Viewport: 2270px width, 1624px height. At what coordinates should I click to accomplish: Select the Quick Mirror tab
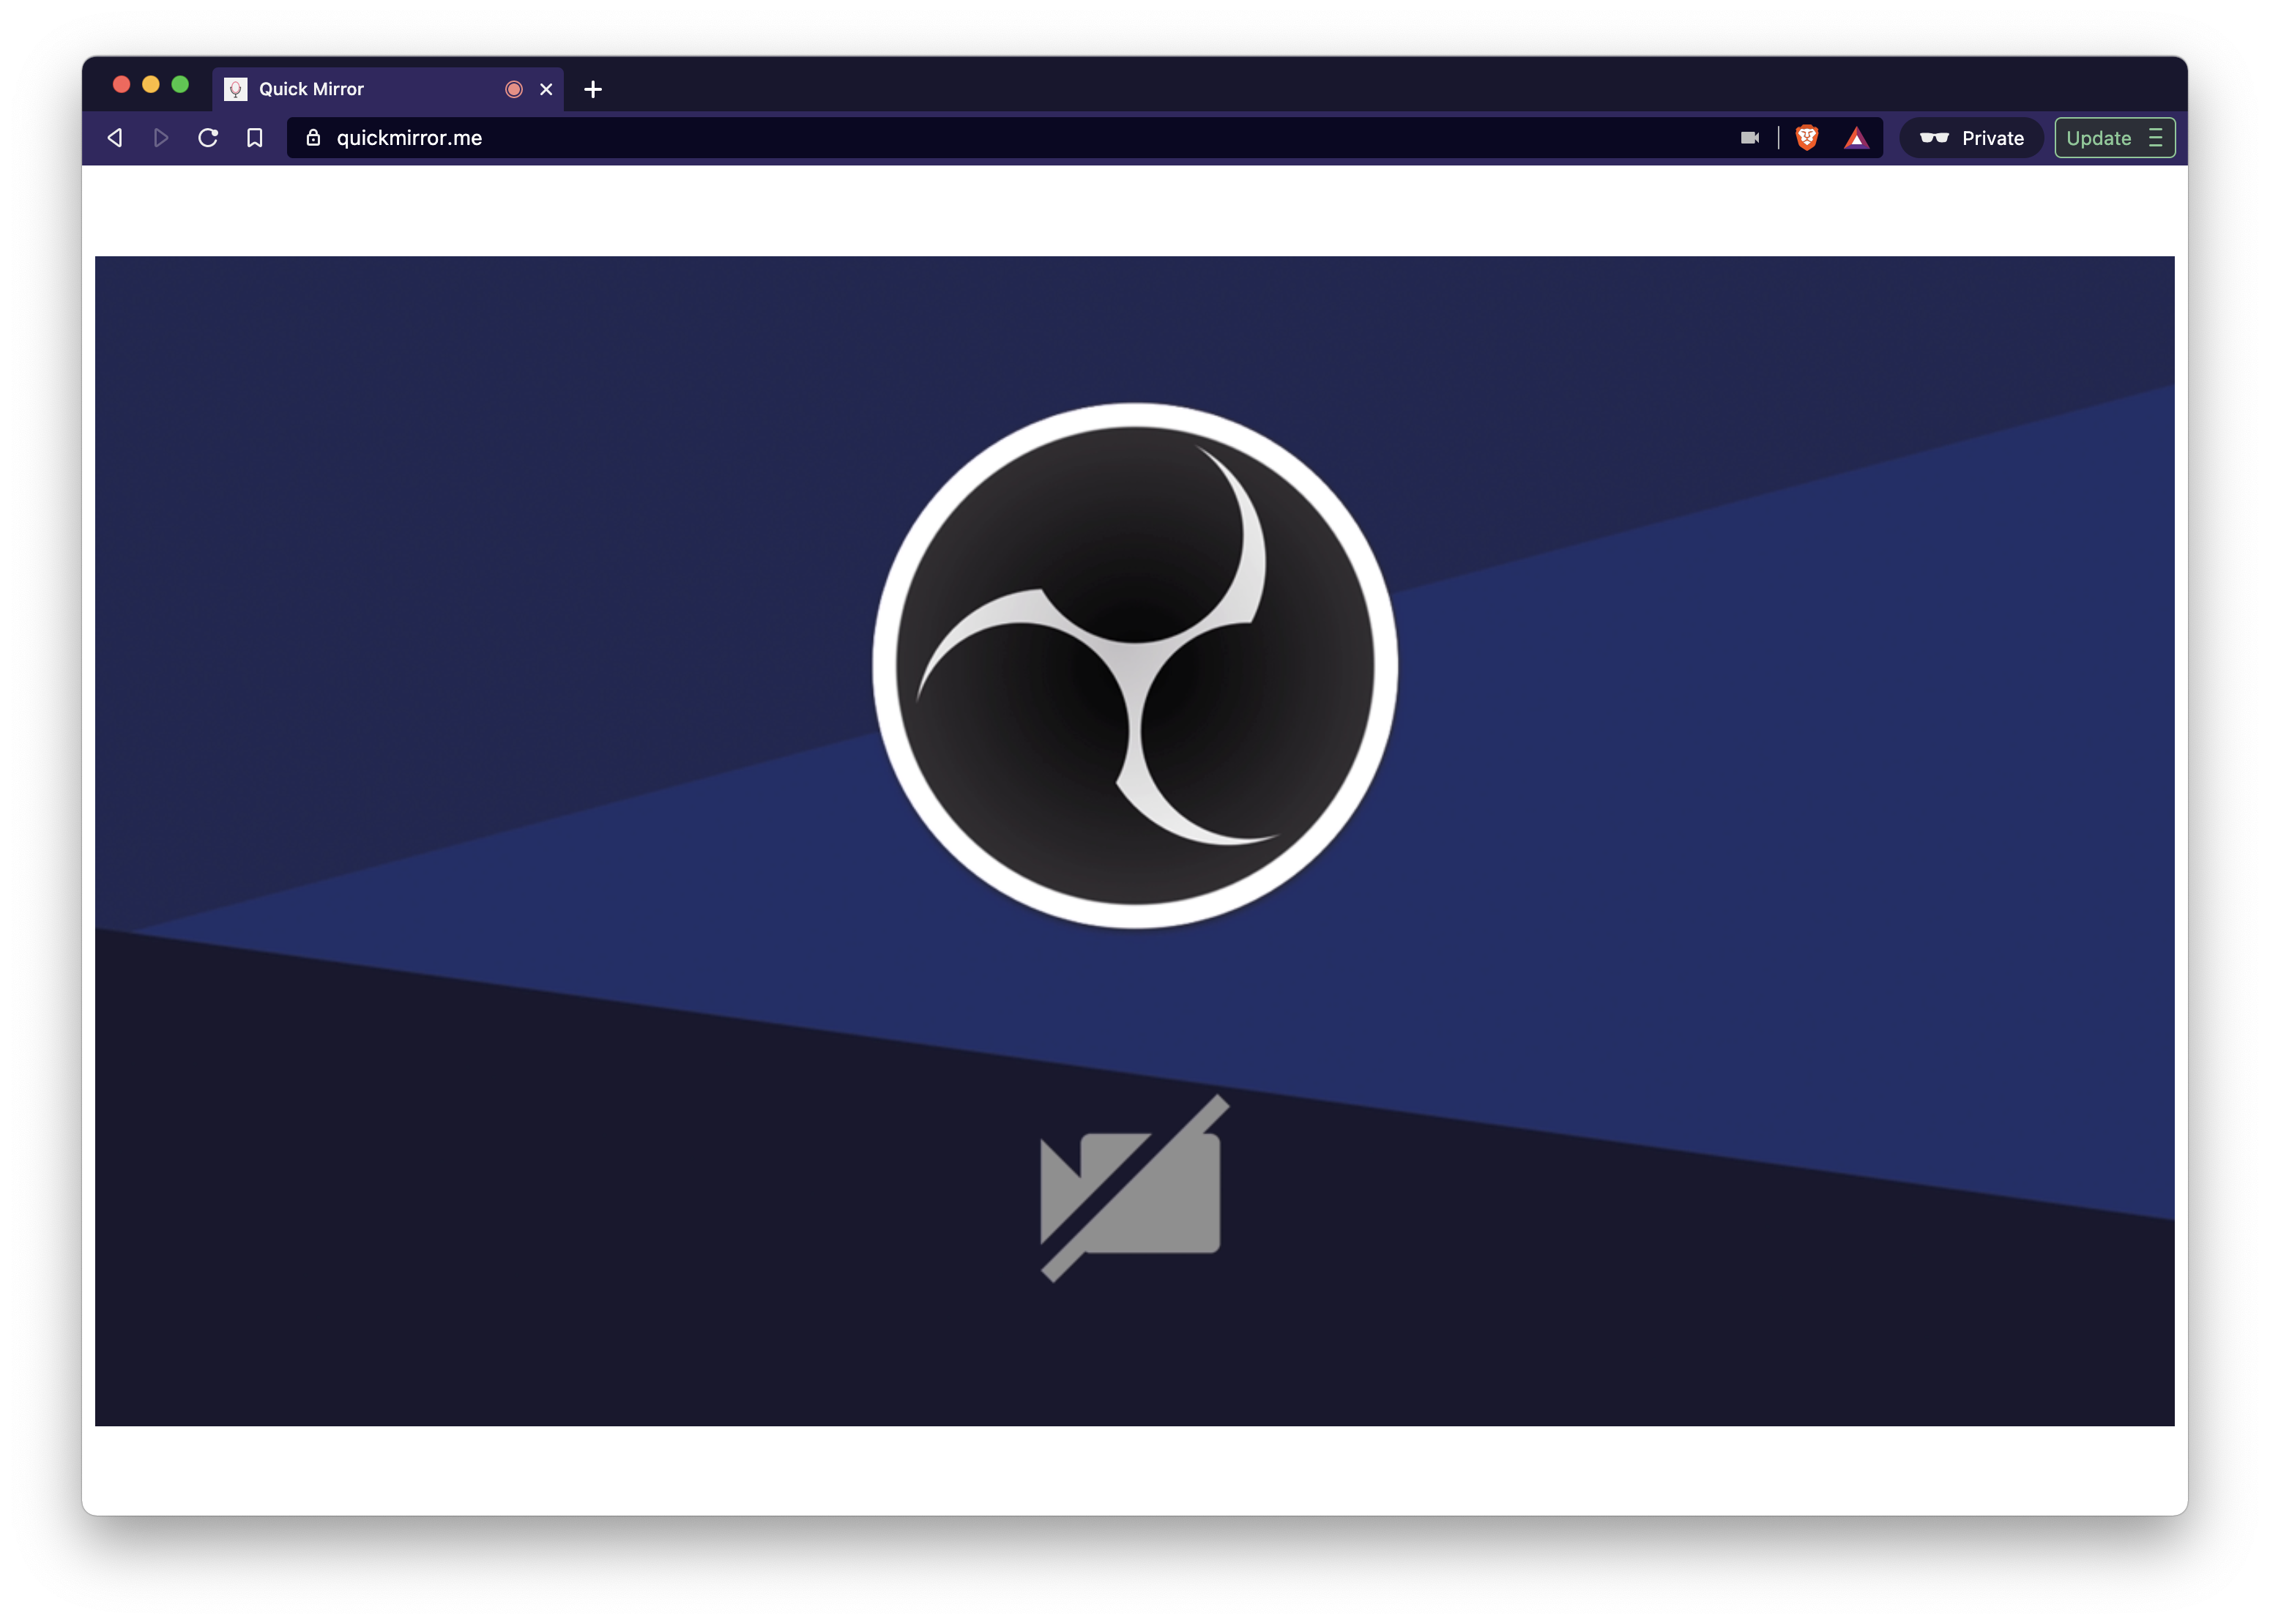tap(388, 89)
